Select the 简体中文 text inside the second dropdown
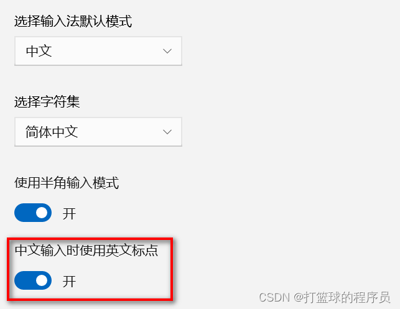The image size is (400, 309). pos(52,132)
